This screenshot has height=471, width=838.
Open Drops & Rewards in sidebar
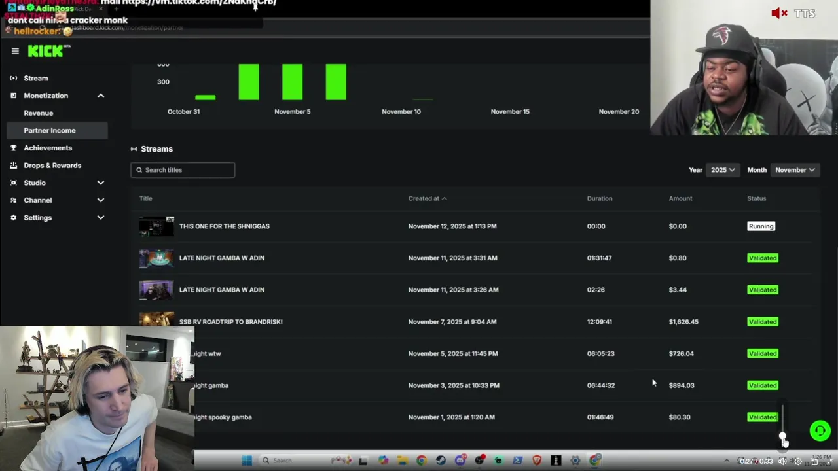coord(52,165)
